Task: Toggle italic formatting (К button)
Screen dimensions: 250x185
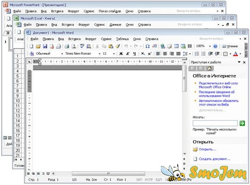Action: (128, 54)
